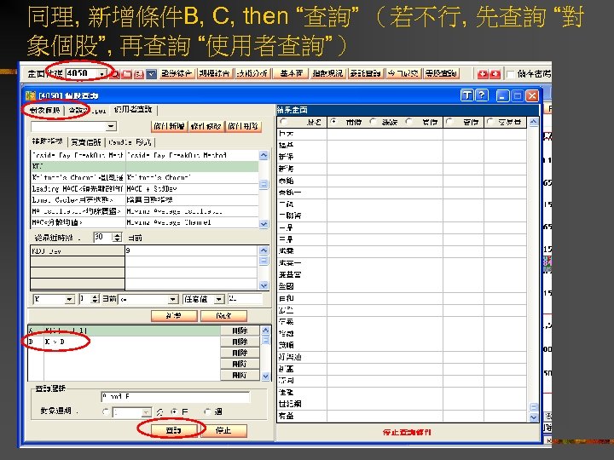Image resolution: width=614 pixels, height=460 pixels.
Task: Click the query logic field showing A and B
Action: (x=175, y=397)
